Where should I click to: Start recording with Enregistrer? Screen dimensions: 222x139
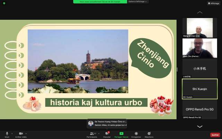[136, 134]
